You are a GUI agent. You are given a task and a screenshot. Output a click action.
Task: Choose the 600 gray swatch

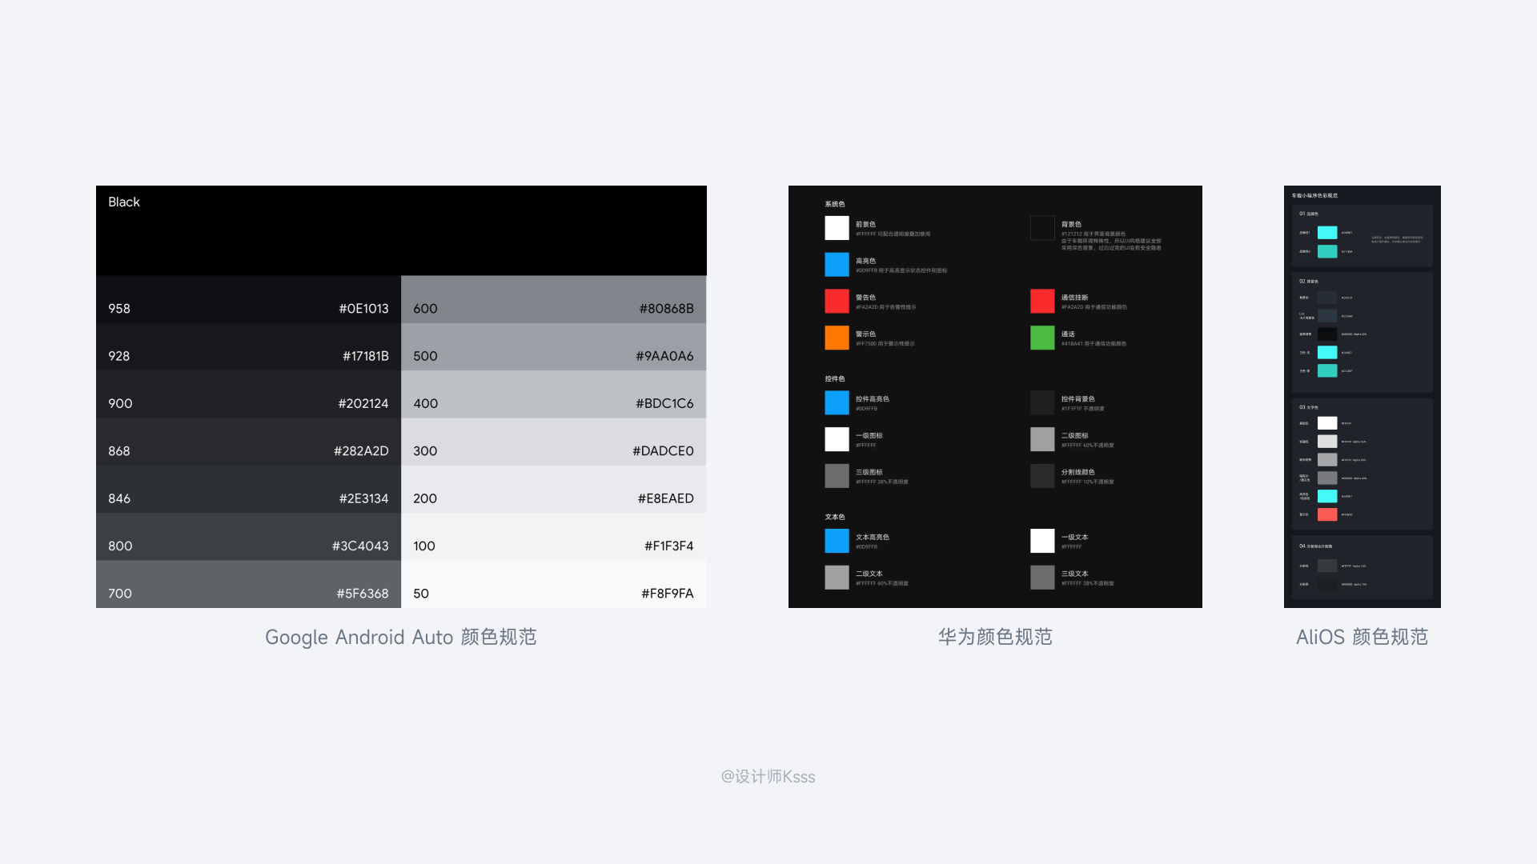(x=554, y=299)
